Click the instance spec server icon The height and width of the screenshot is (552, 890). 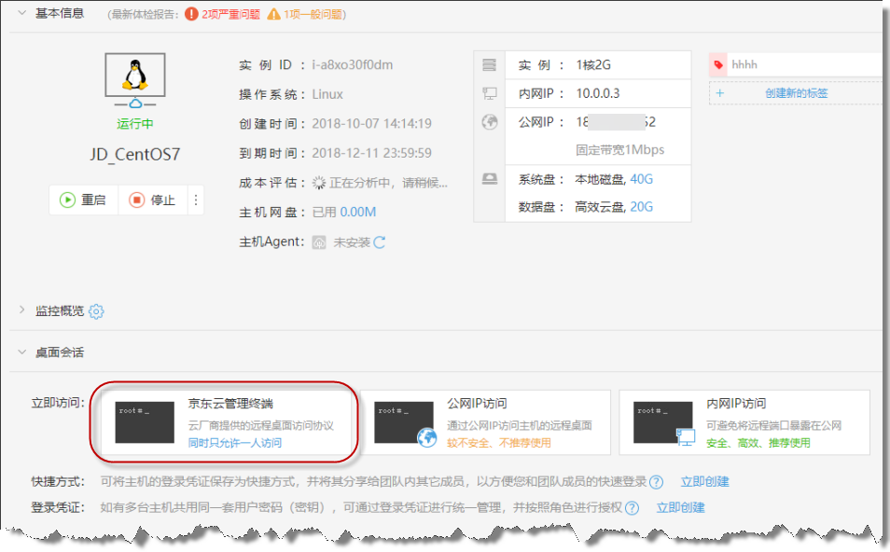coord(489,64)
